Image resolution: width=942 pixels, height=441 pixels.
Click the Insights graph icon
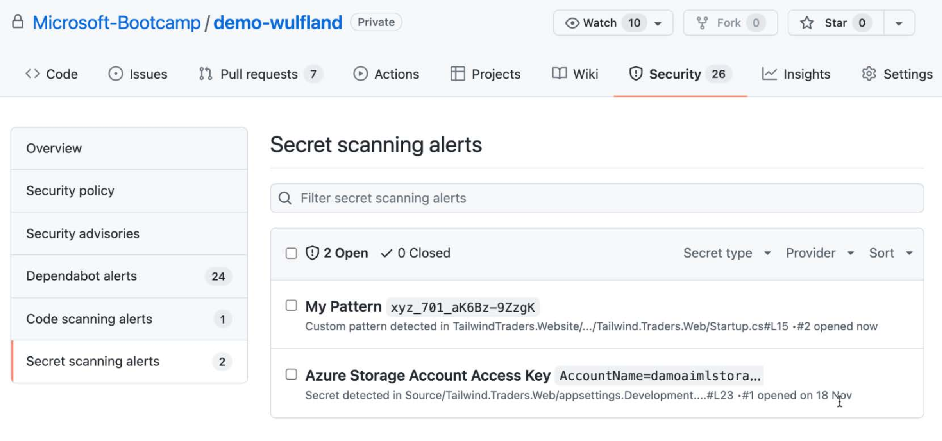point(769,74)
